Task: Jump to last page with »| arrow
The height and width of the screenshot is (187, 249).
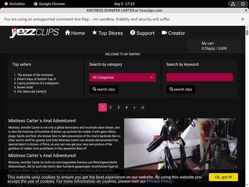Action: coord(142,107)
